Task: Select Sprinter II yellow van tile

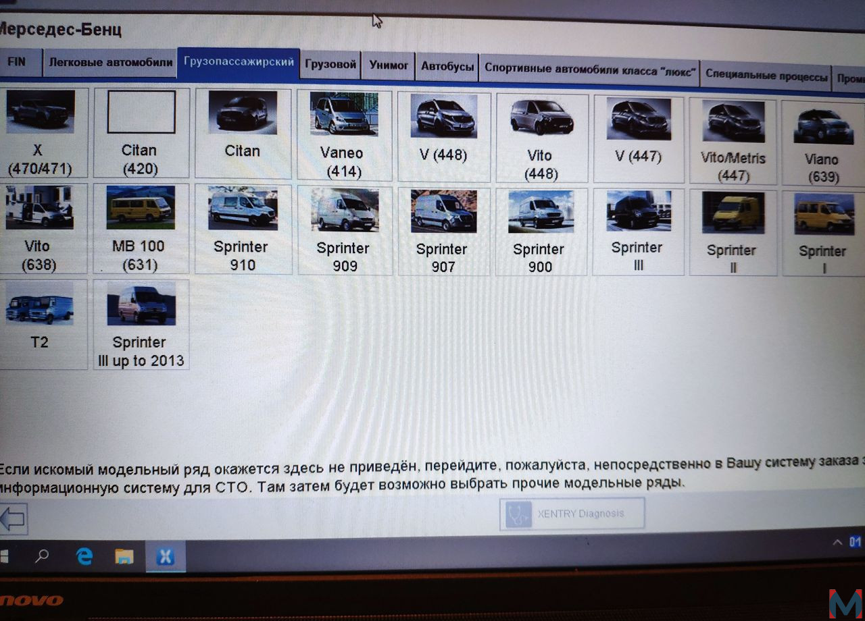Action: (733, 232)
